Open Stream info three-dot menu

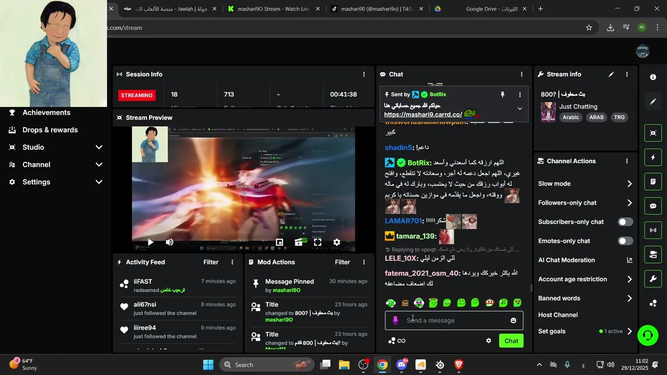tap(627, 74)
